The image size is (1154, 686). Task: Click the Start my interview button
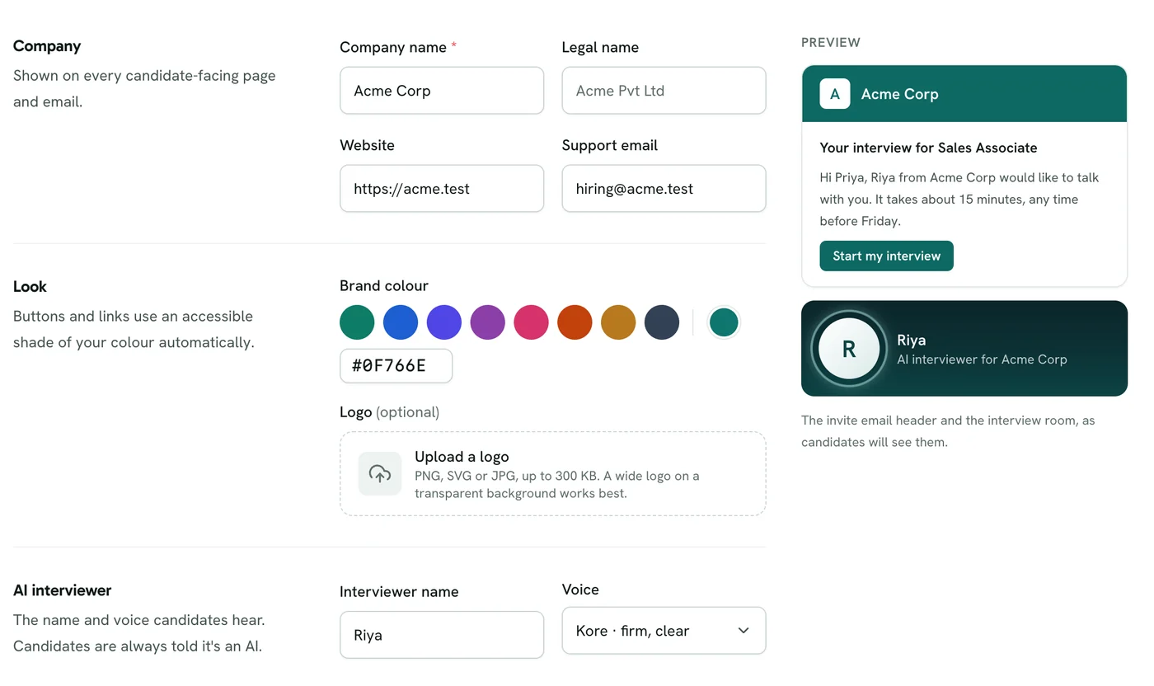(886, 256)
